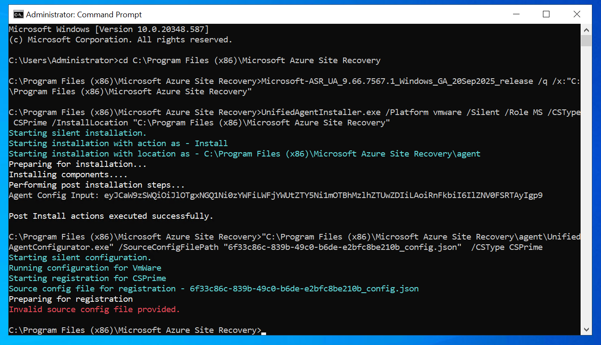Click 'Preparing for registration' line

[71, 299]
